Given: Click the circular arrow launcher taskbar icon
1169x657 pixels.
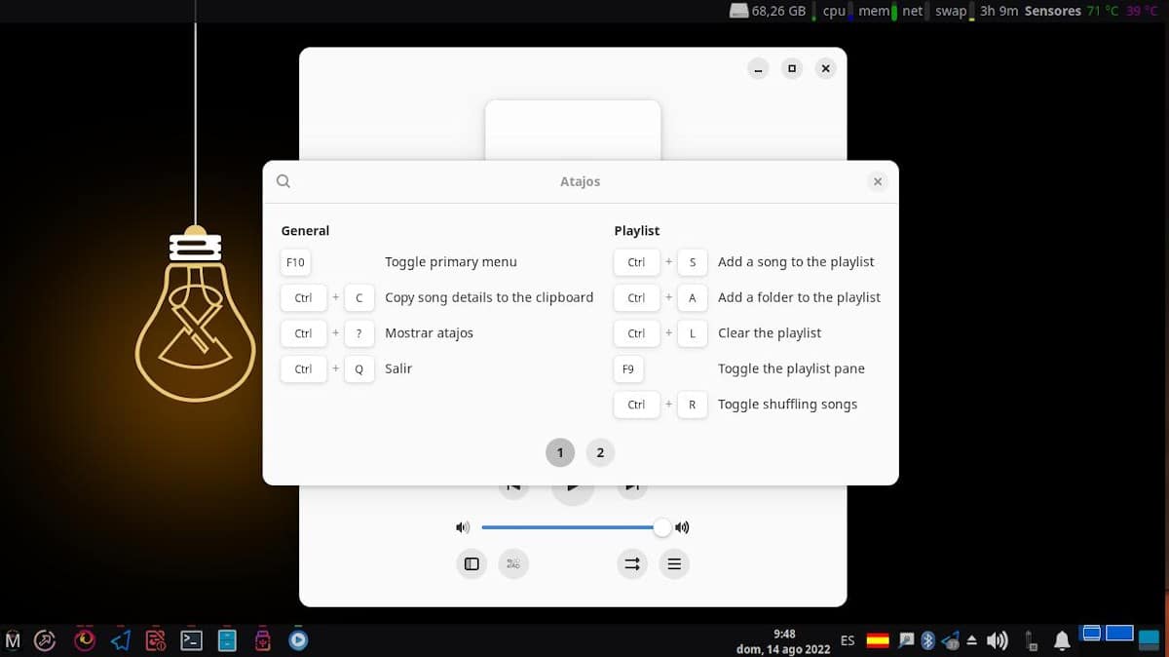Looking at the screenshot, I should (45, 640).
